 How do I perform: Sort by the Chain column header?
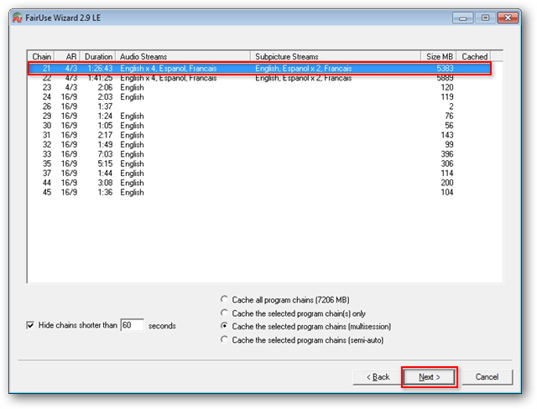[41, 56]
